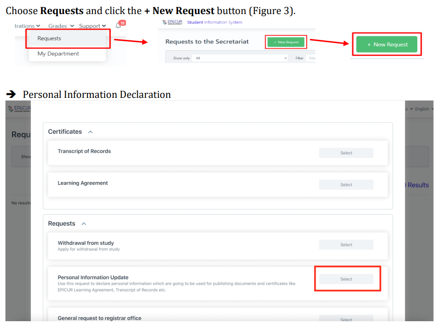The width and height of the screenshot is (444, 328).
Task: Click Select next to Learning Agreement
Action: coord(346,185)
